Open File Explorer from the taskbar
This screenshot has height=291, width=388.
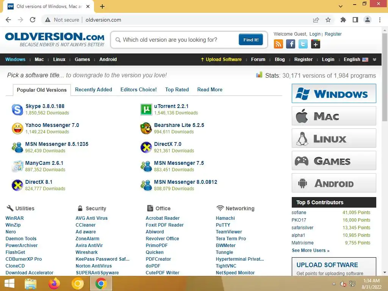coord(31,283)
